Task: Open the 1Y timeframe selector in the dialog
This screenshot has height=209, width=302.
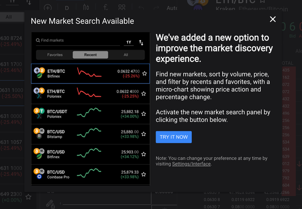Action: point(129,42)
